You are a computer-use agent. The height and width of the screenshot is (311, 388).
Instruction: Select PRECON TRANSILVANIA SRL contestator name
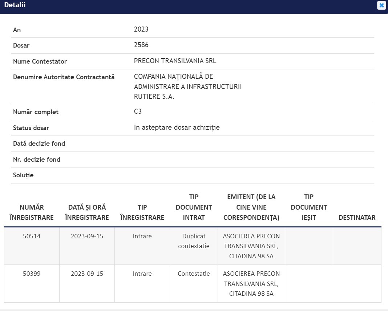click(x=175, y=61)
